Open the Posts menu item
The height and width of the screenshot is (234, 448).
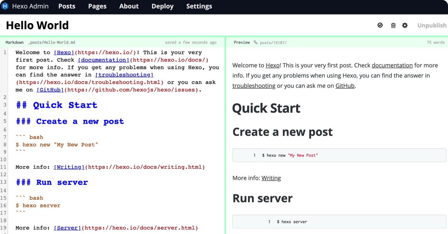coord(67,6)
